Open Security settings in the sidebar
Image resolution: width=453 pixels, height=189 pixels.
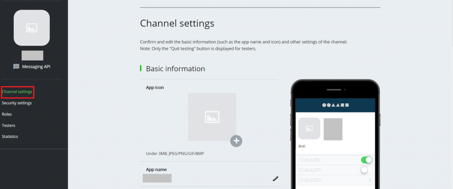coord(17,103)
